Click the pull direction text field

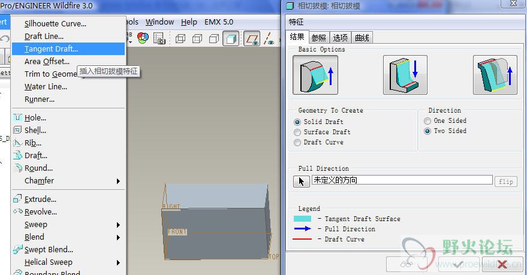(402, 180)
